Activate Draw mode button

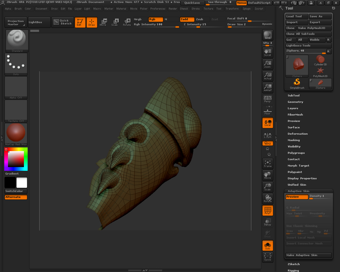click(x=92, y=22)
